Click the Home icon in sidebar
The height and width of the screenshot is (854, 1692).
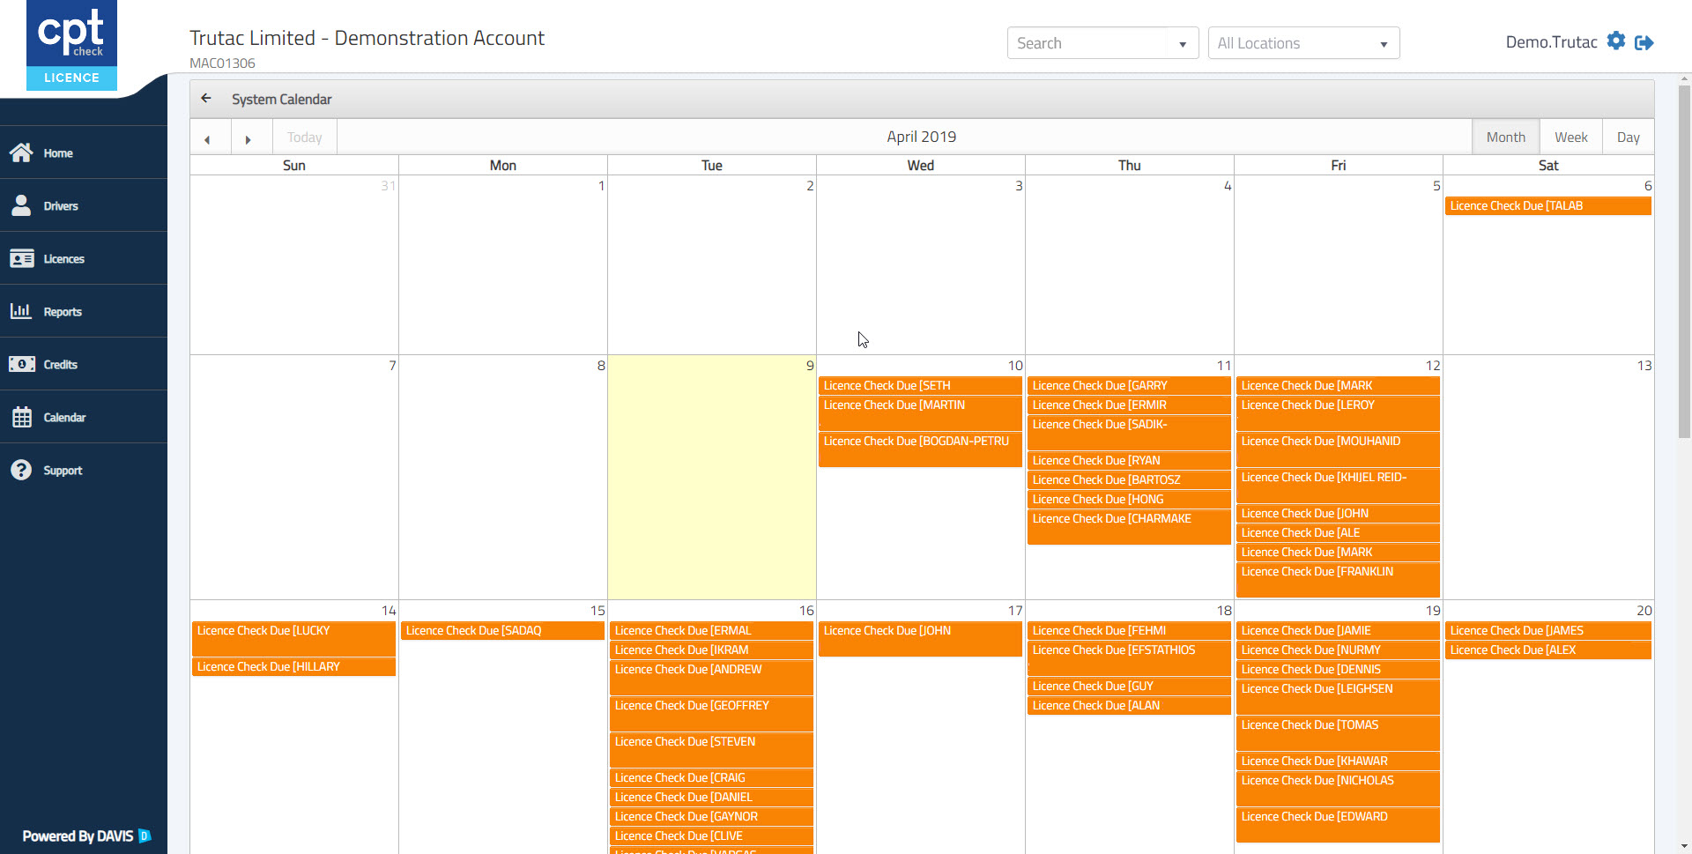(x=21, y=152)
